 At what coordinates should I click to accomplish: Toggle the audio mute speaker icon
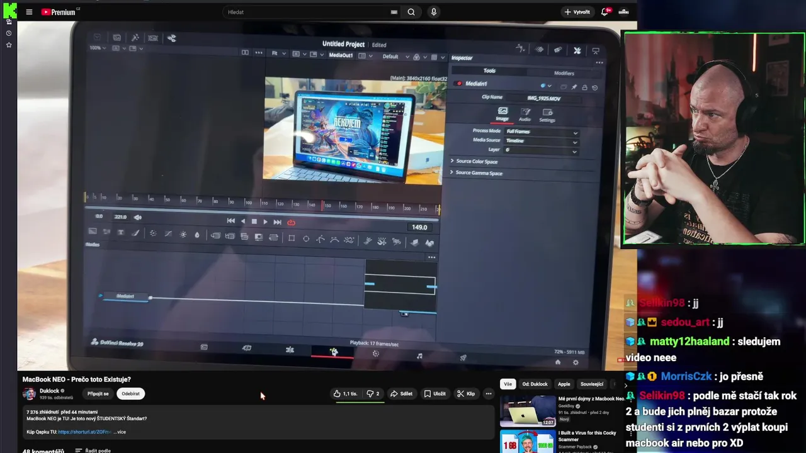pyautogui.click(x=138, y=217)
